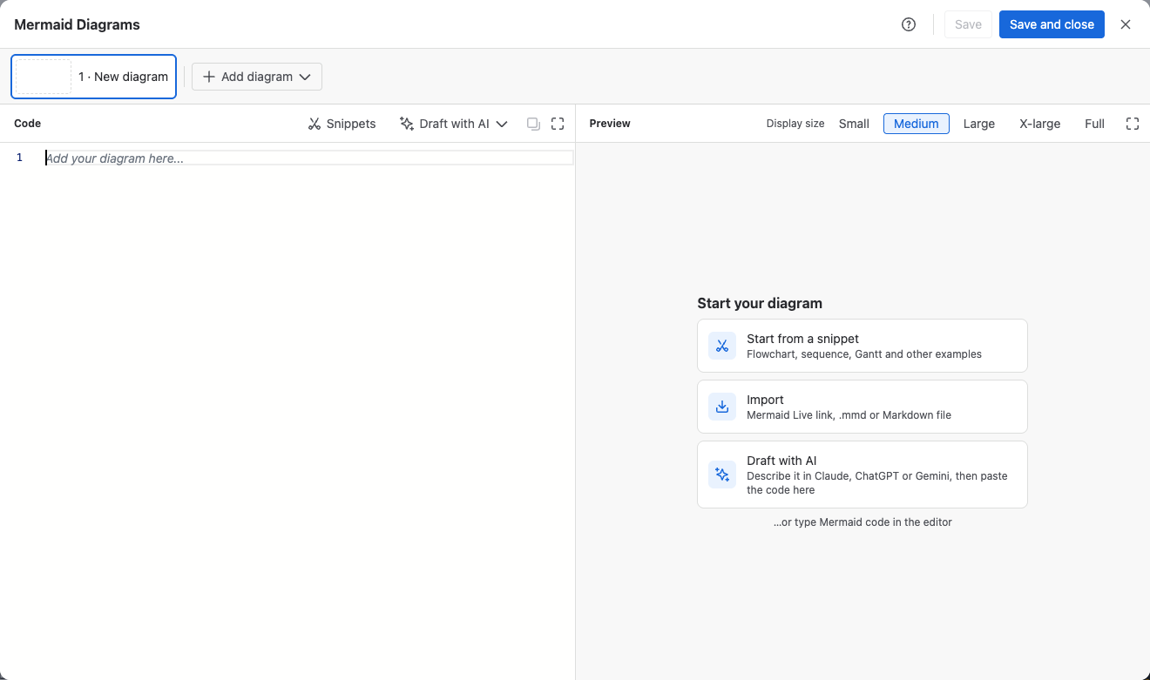Click the 'Mermaid Diagrams' dialog title
The width and height of the screenshot is (1150, 680).
[x=77, y=24]
